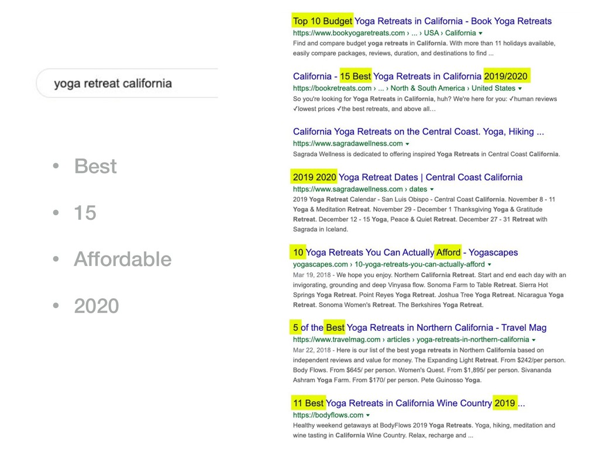Image resolution: width=599 pixels, height=449 pixels.
Task: Open '10 Yoga Retreats You Can Actually Afford' result
Action: (405, 253)
